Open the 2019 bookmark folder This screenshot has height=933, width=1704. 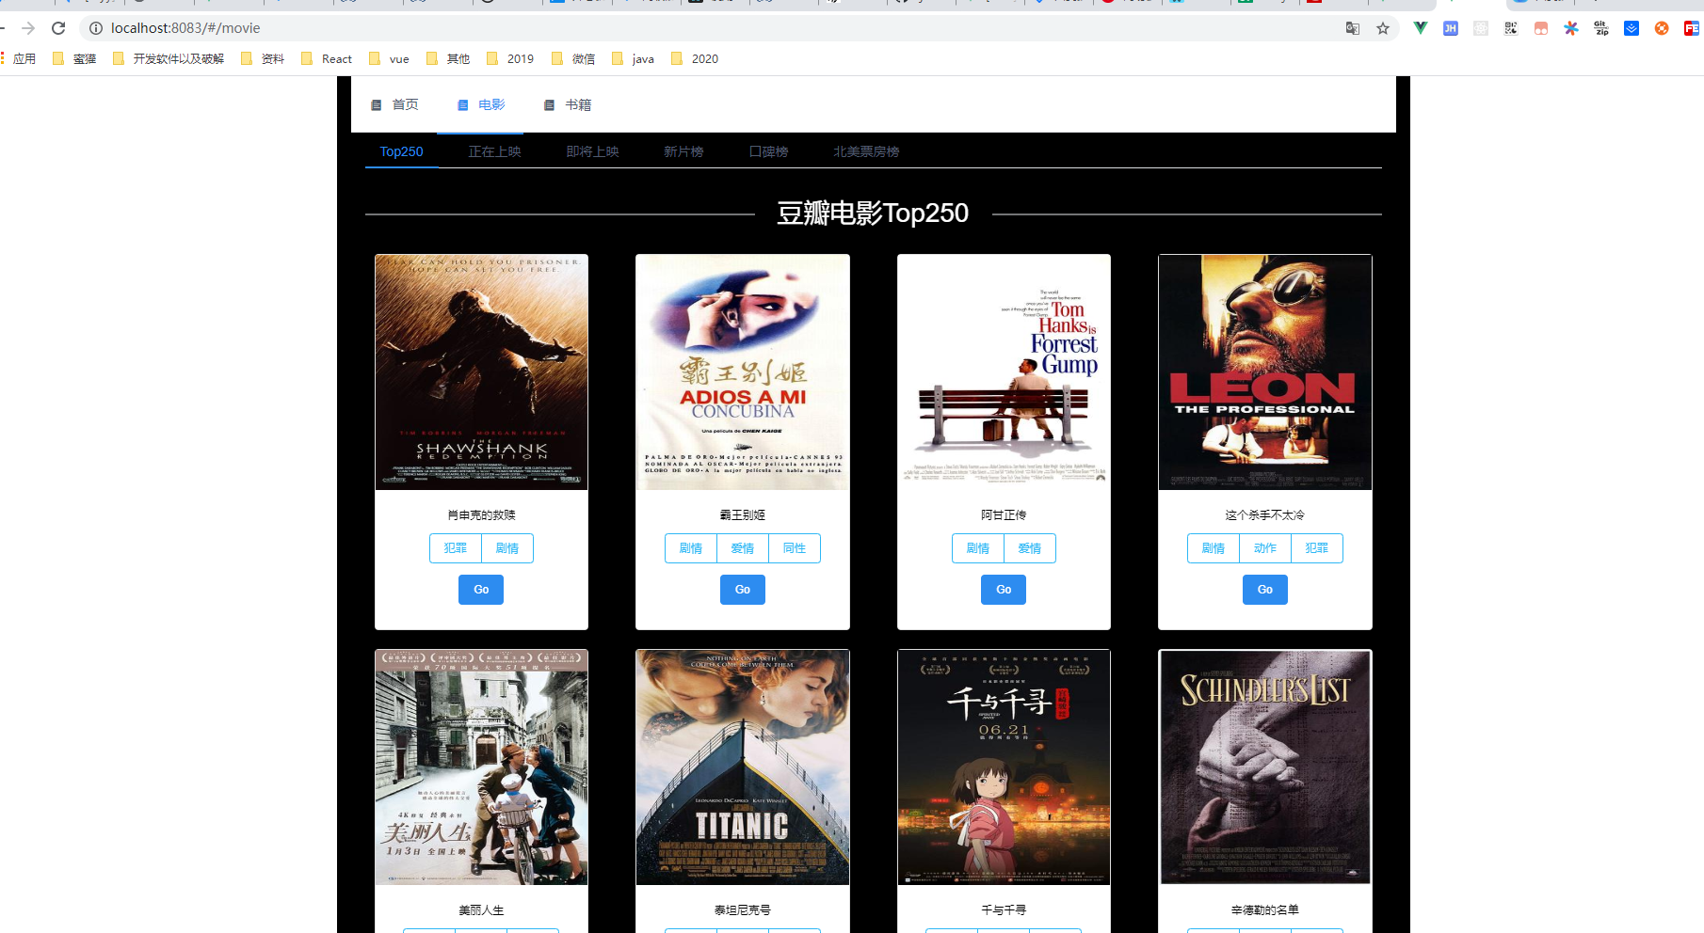tap(510, 58)
